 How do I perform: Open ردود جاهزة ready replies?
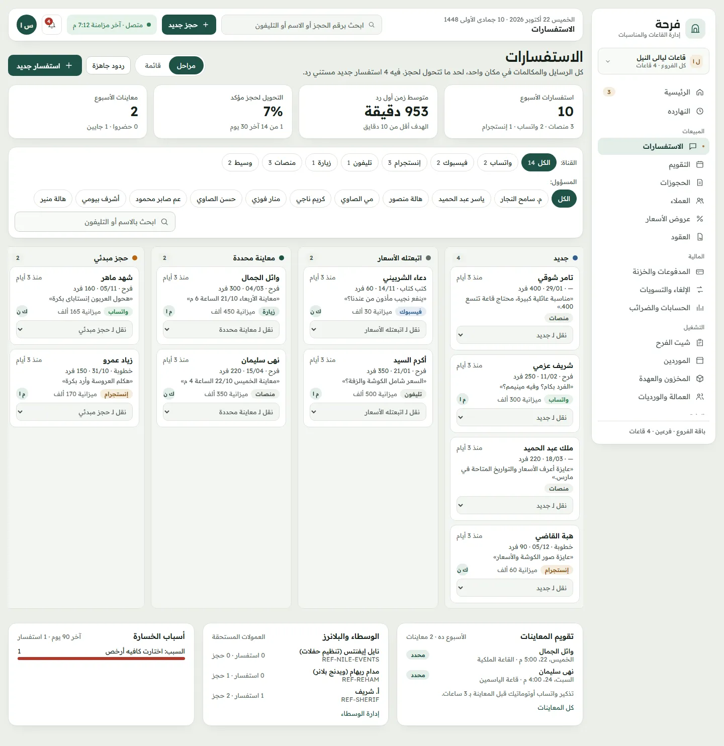point(109,66)
